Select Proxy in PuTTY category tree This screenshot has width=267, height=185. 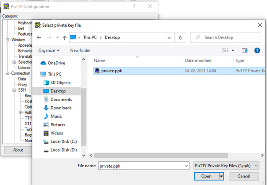pos(23,84)
